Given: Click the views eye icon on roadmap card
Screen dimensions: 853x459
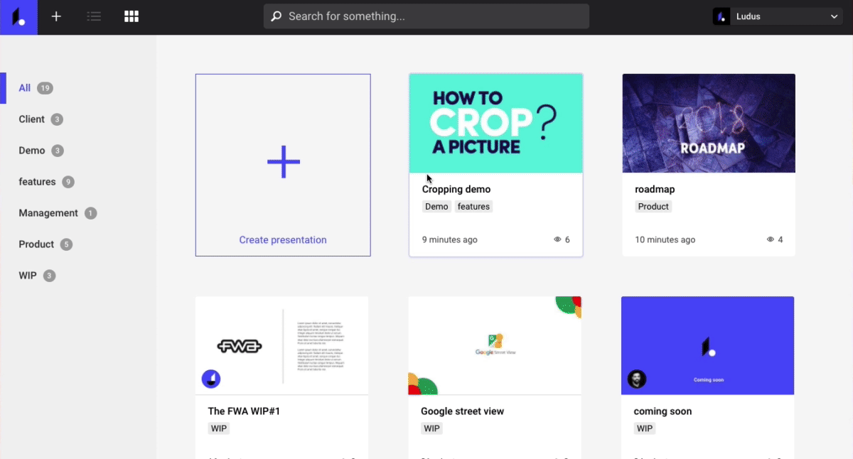Looking at the screenshot, I should tap(771, 240).
